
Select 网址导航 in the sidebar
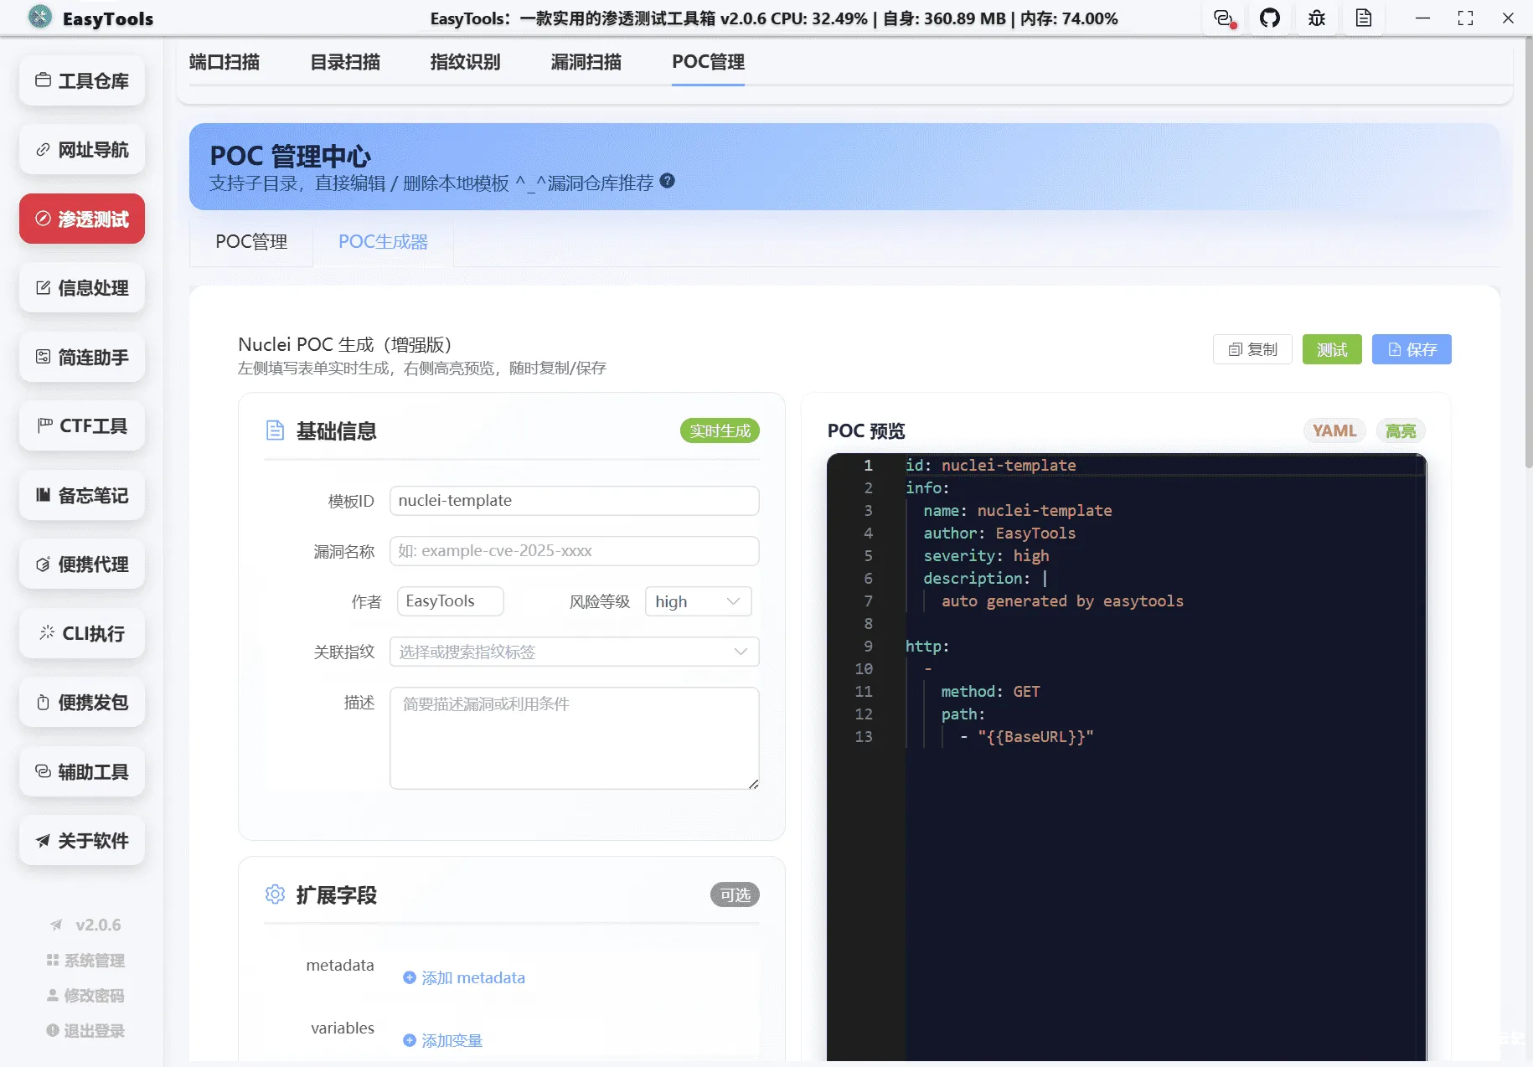click(81, 149)
